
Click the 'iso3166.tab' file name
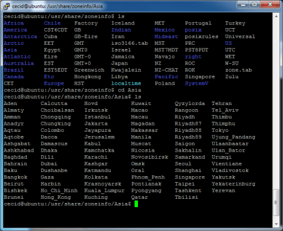tap(130, 43)
